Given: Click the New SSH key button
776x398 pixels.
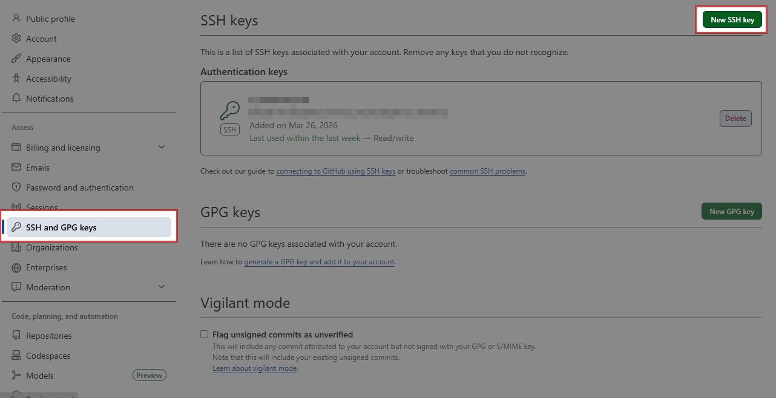Looking at the screenshot, I should click(732, 20).
